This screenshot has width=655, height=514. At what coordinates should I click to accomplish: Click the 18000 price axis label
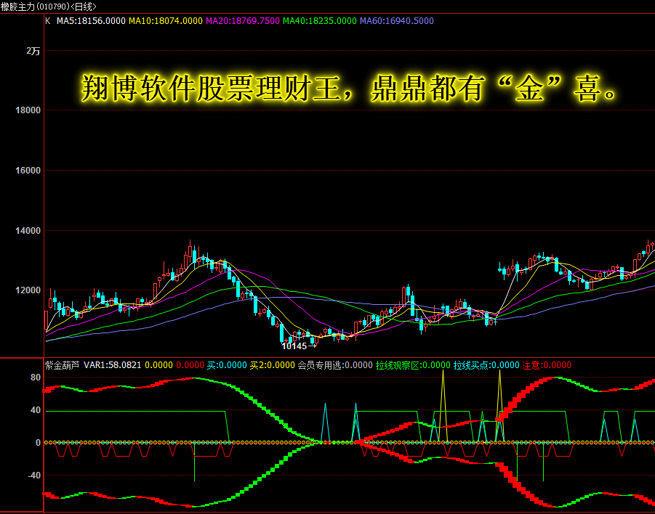point(28,110)
